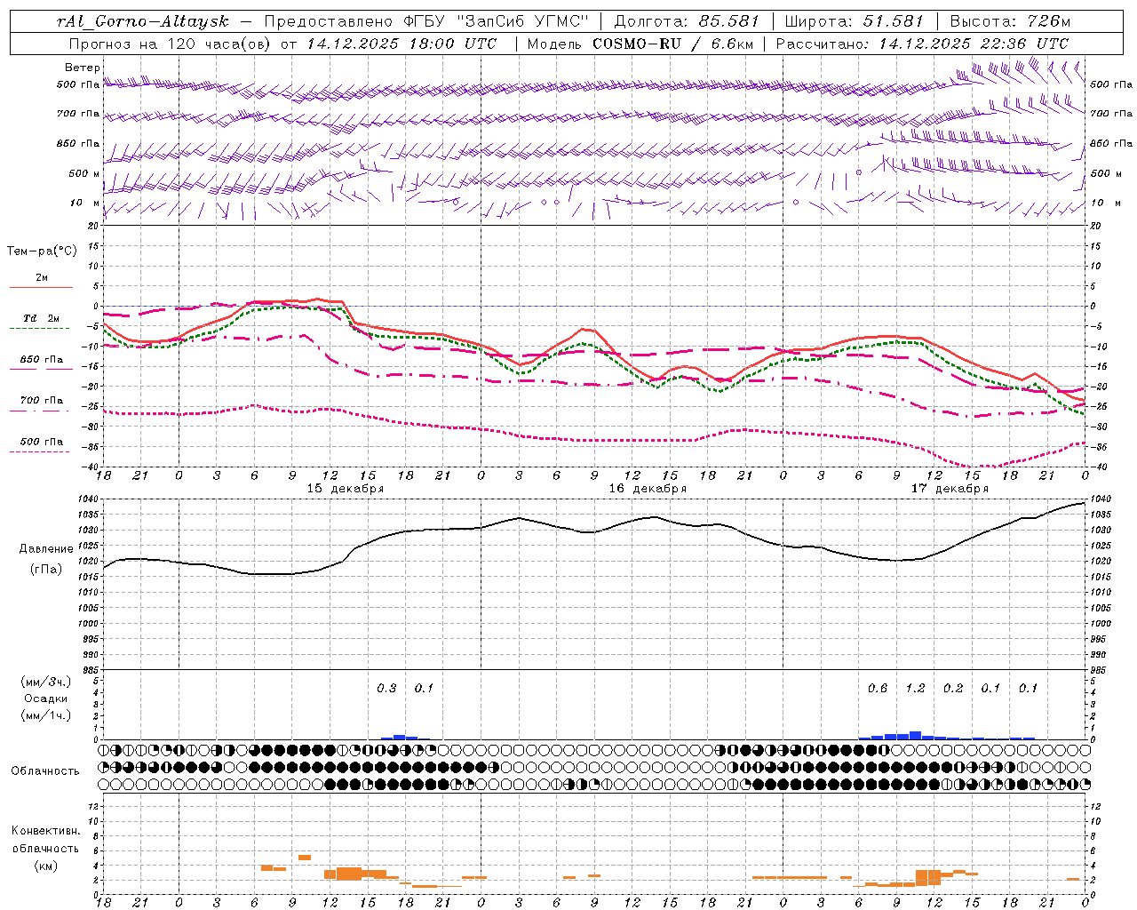Click the 'Конвективн.' convective cloud label

45,831
